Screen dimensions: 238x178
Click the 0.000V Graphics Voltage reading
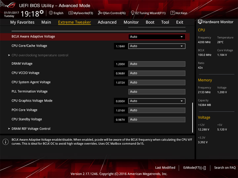coord(120,101)
